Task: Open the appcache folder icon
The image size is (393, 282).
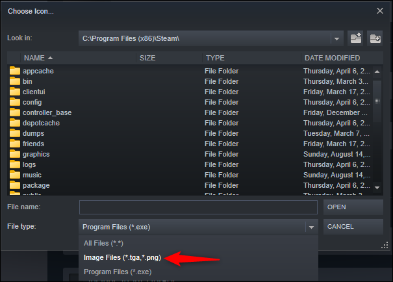Action: pyautogui.click(x=15, y=71)
